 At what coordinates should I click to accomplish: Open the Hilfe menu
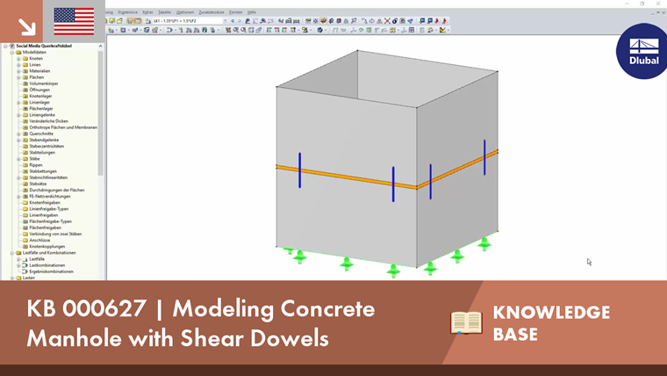pyautogui.click(x=252, y=12)
